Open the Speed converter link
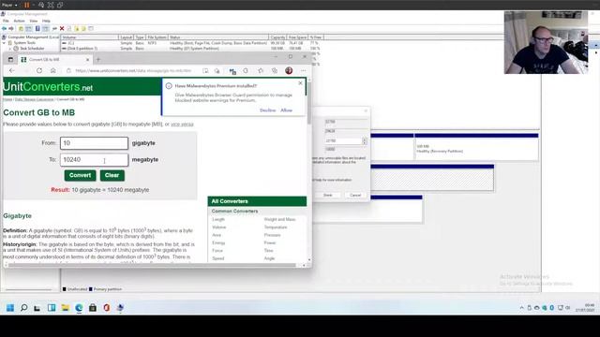 [x=218, y=258]
